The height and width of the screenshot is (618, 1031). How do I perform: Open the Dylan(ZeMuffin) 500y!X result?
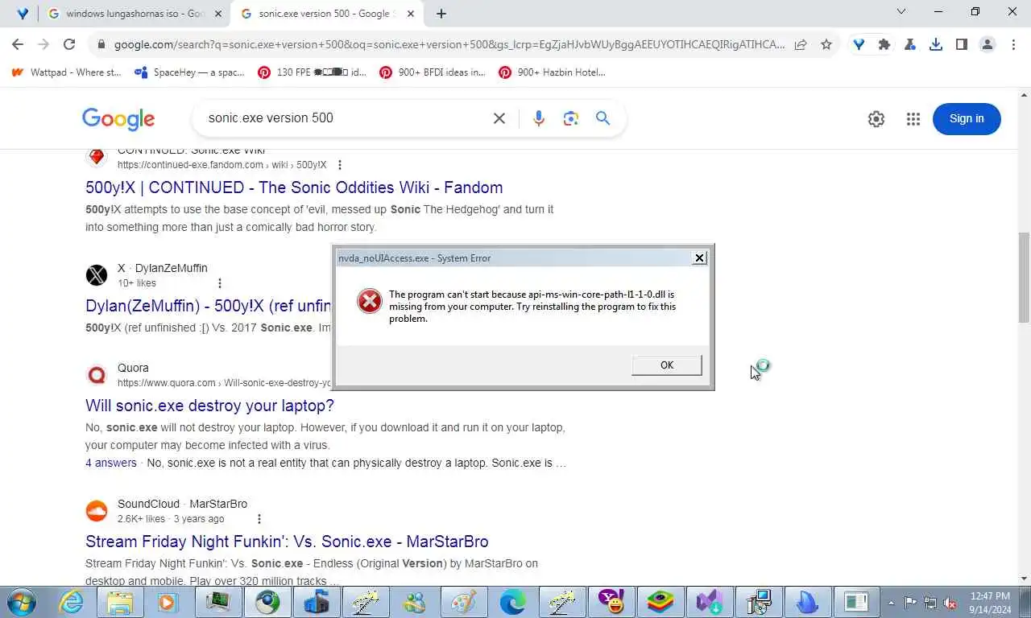pos(209,306)
